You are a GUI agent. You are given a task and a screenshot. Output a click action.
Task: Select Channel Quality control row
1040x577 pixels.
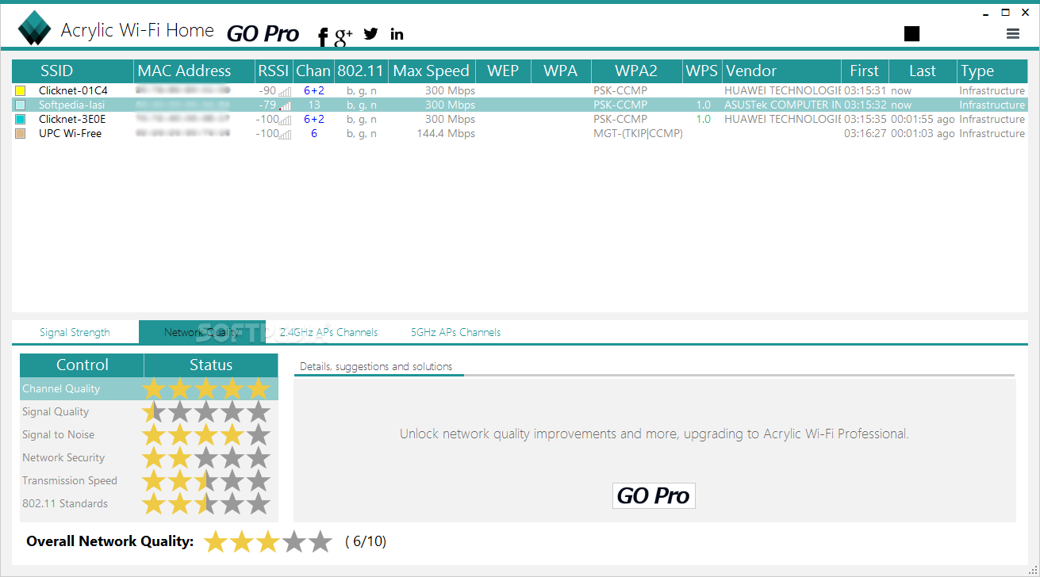[x=149, y=388]
